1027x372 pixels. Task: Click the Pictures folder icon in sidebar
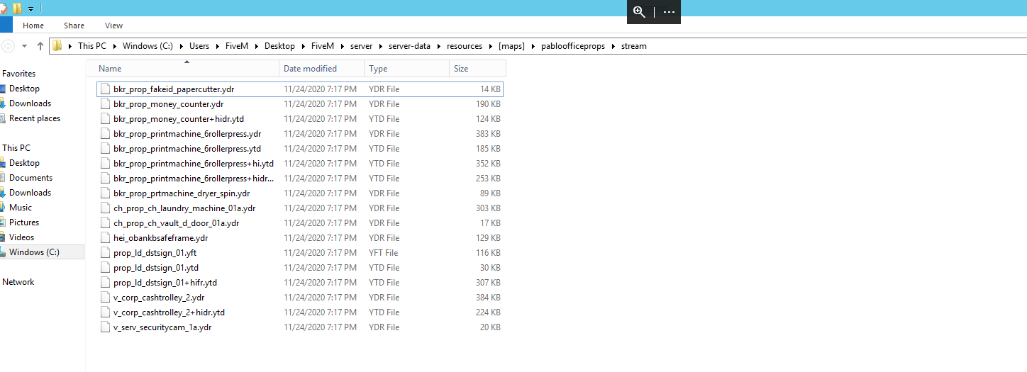pyautogui.click(x=3, y=222)
